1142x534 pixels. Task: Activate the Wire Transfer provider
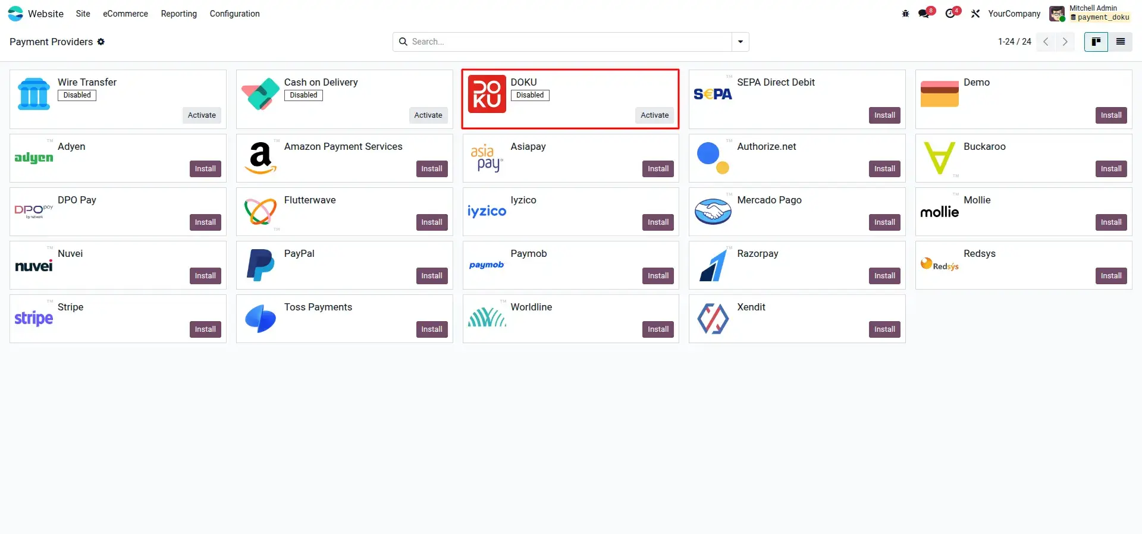[x=202, y=115]
